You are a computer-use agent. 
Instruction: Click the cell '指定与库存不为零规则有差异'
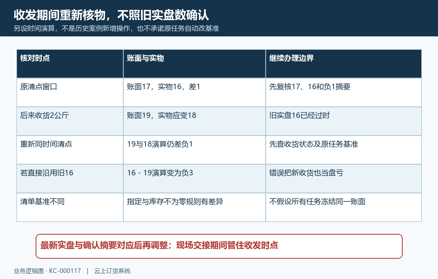pyautogui.click(x=194, y=207)
